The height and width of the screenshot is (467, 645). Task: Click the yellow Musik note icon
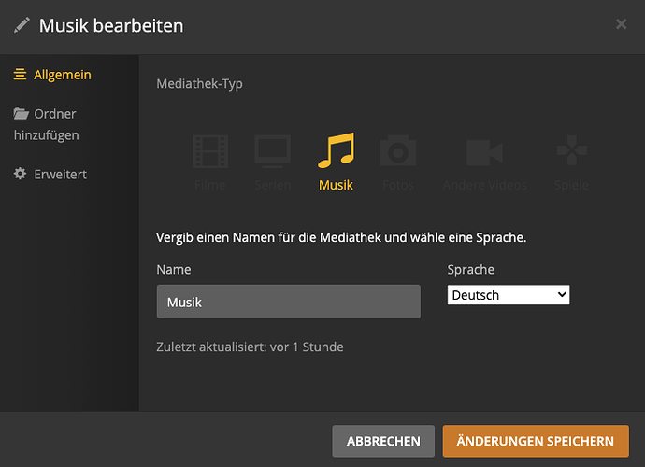click(336, 150)
